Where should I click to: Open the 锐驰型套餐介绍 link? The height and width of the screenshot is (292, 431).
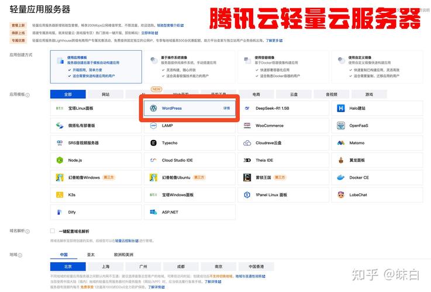(x=170, y=25)
